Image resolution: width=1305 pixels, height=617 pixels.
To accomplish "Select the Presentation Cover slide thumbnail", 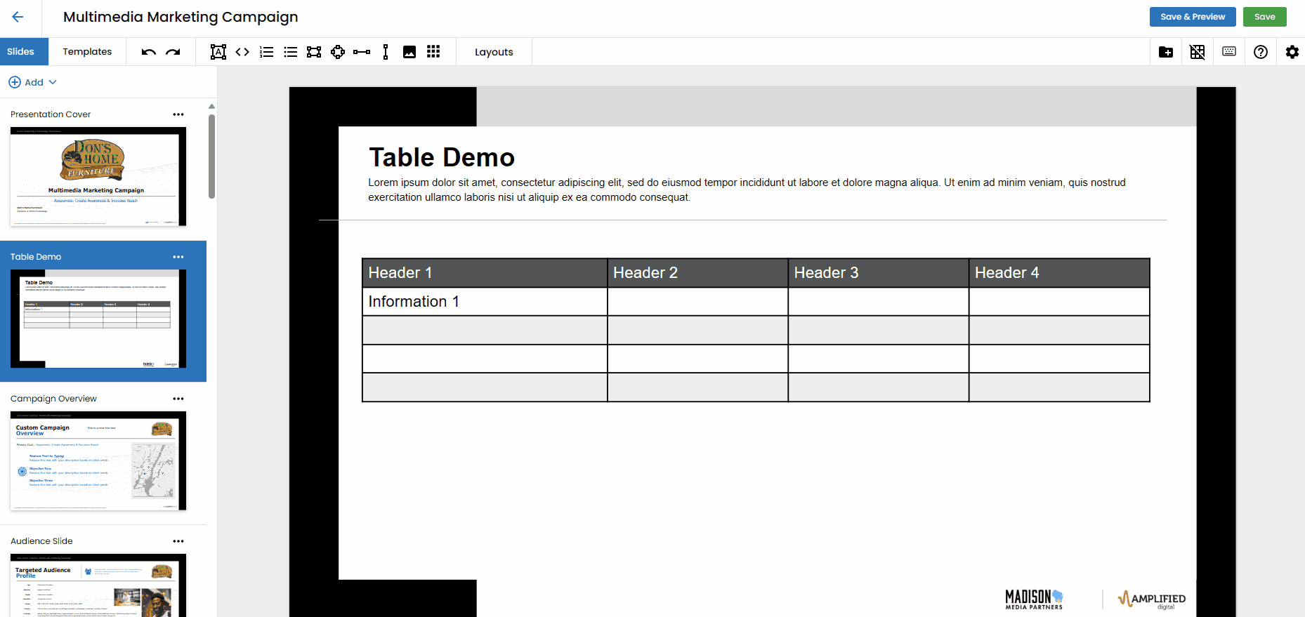I will [x=98, y=176].
